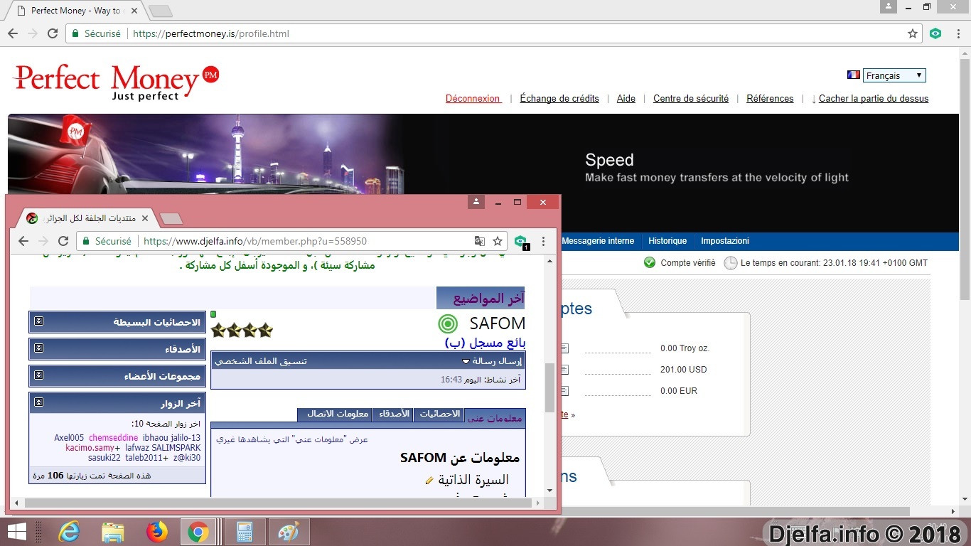Viewport: 971px width, 546px height.
Task: Open green extension icon in Perfect Money toolbar
Action: 935,33
